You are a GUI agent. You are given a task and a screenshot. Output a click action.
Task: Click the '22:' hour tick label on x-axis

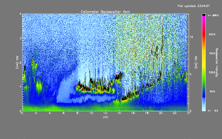point(175,113)
